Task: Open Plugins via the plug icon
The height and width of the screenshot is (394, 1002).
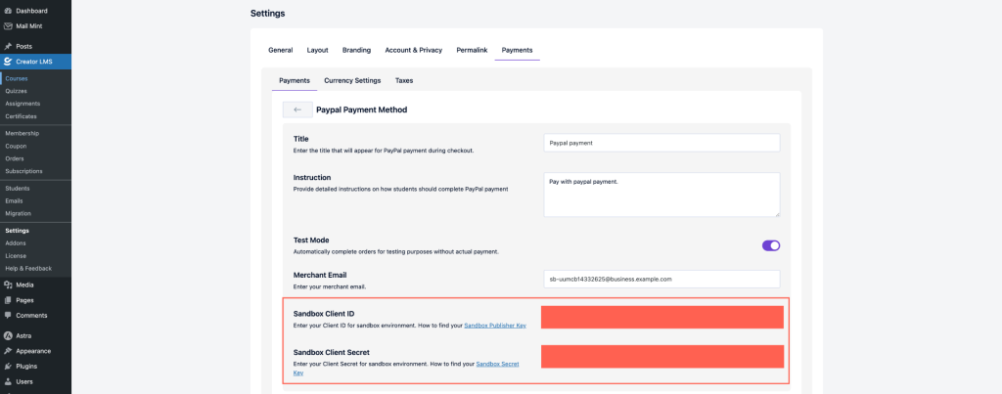Action: point(8,367)
